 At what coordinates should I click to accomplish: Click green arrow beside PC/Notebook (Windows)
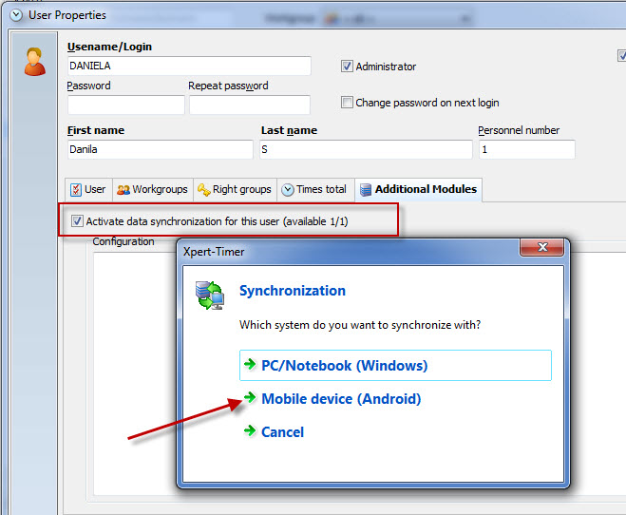pos(250,366)
